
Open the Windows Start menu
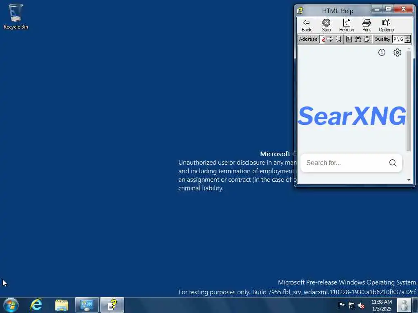[11, 305]
